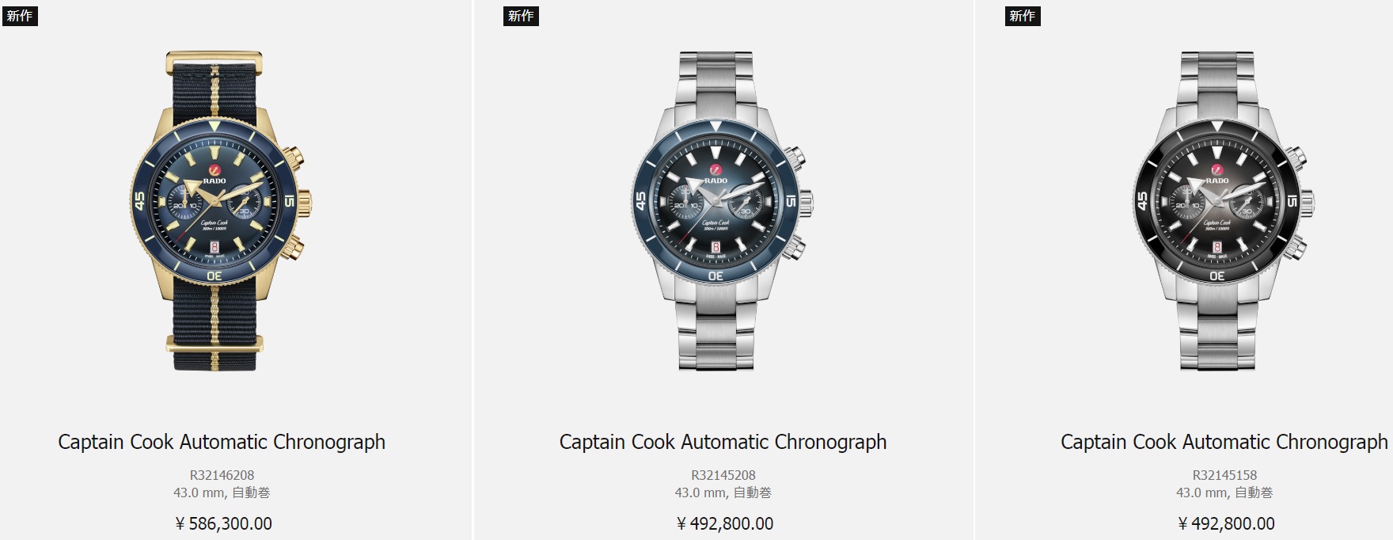Click the 新作 badge on the black-bezel watch card

point(1022,16)
